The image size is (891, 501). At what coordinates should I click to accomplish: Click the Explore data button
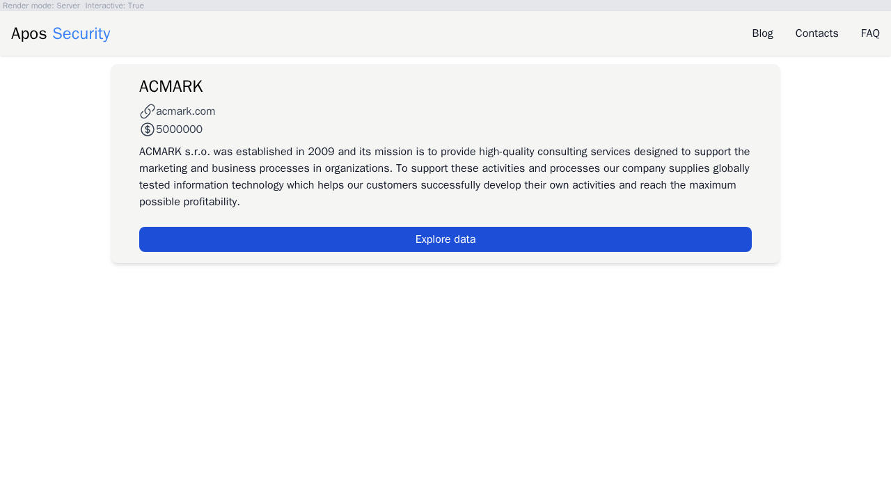click(445, 239)
